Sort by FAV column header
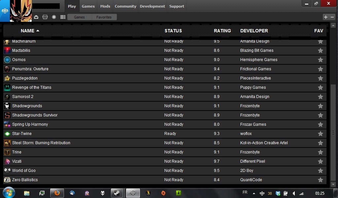 coord(319,31)
